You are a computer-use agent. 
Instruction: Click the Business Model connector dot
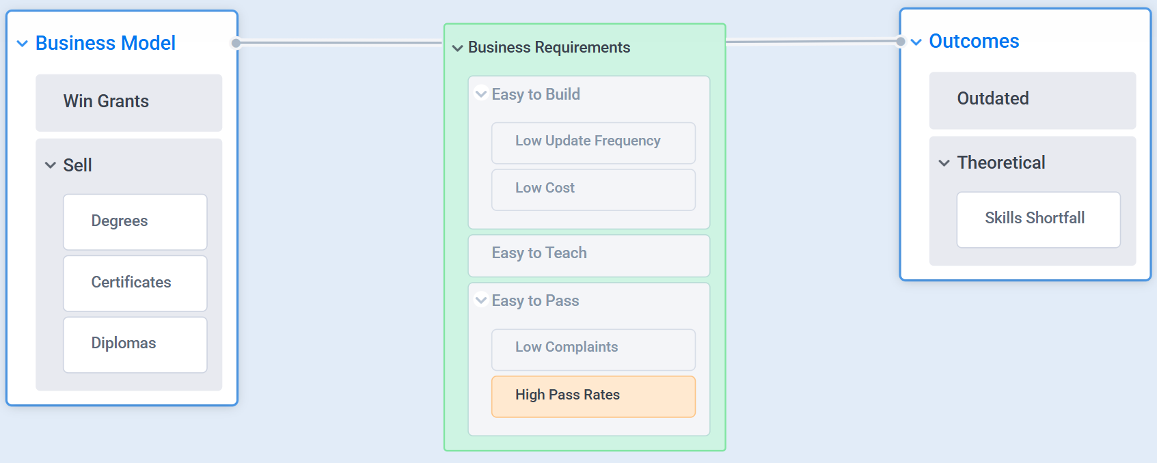coord(236,43)
